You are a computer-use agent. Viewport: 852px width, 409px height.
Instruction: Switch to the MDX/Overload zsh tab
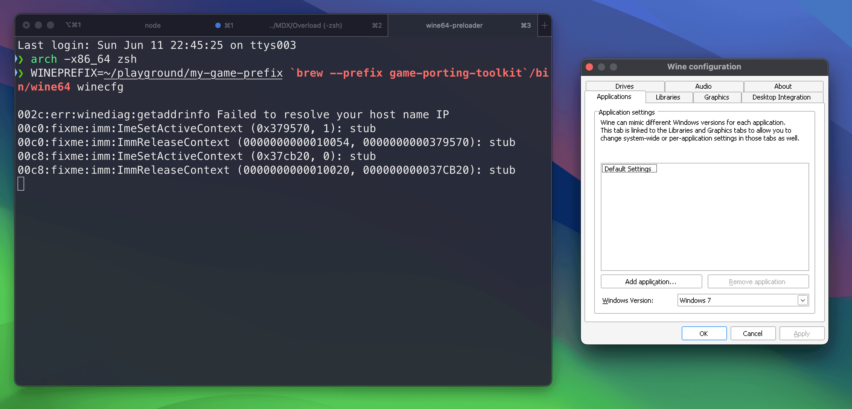pos(305,25)
